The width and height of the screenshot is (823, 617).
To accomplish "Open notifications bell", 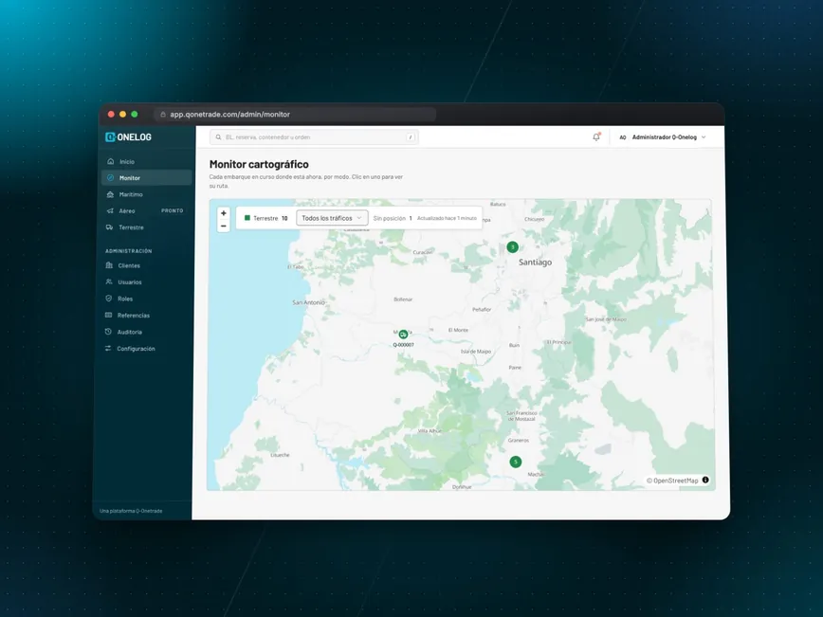I will pos(596,136).
